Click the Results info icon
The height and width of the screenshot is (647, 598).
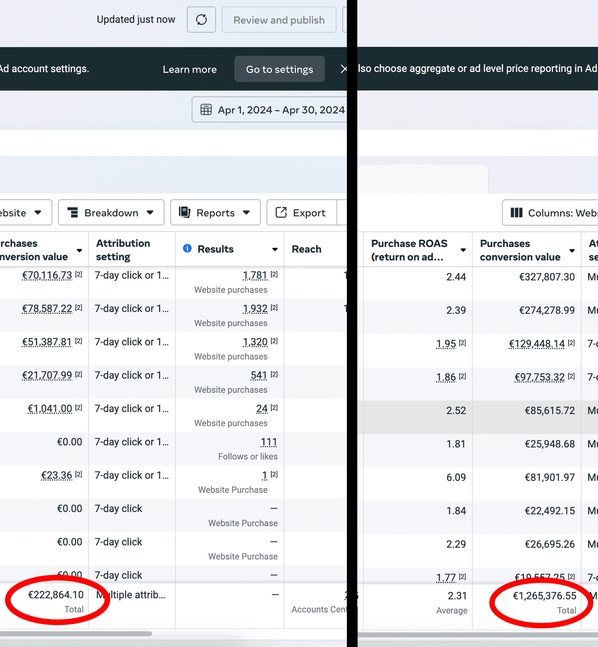click(187, 248)
